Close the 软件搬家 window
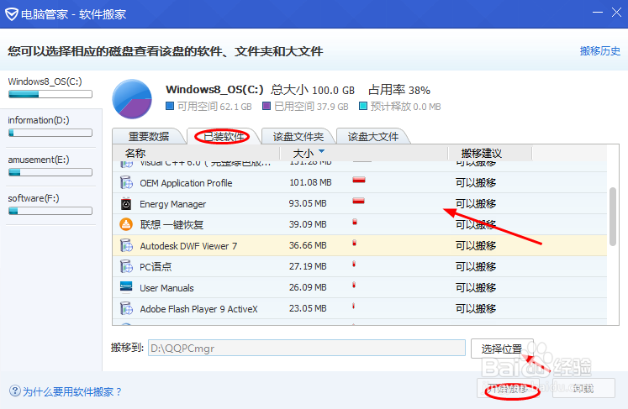This screenshot has height=409, width=628. click(x=616, y=12)
